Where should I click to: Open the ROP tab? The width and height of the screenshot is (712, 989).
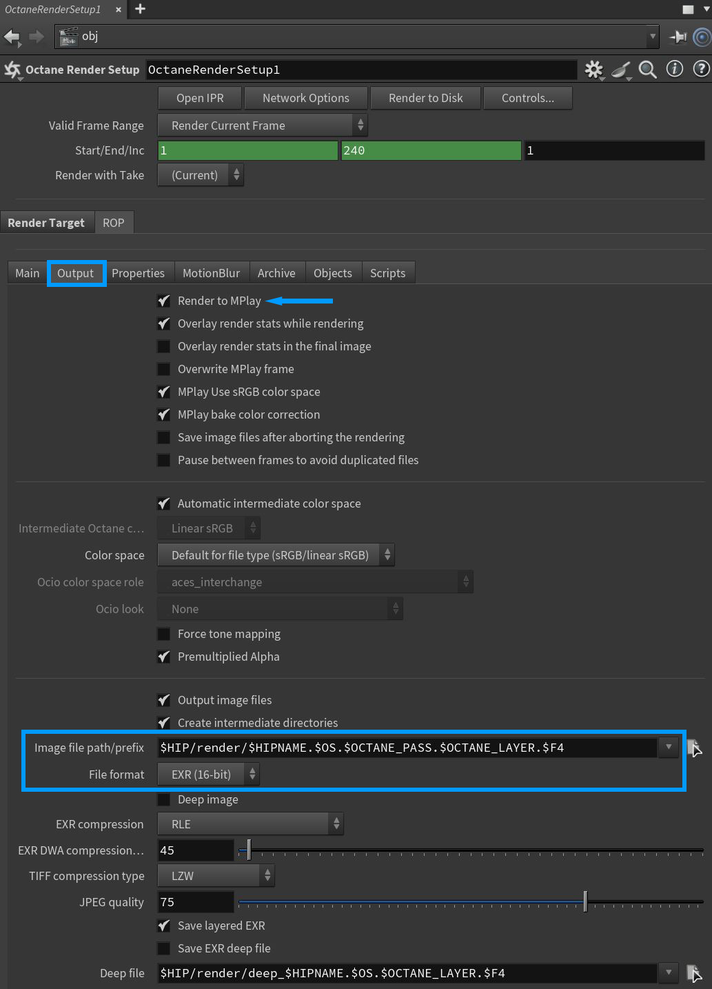[x=113, y=223]
